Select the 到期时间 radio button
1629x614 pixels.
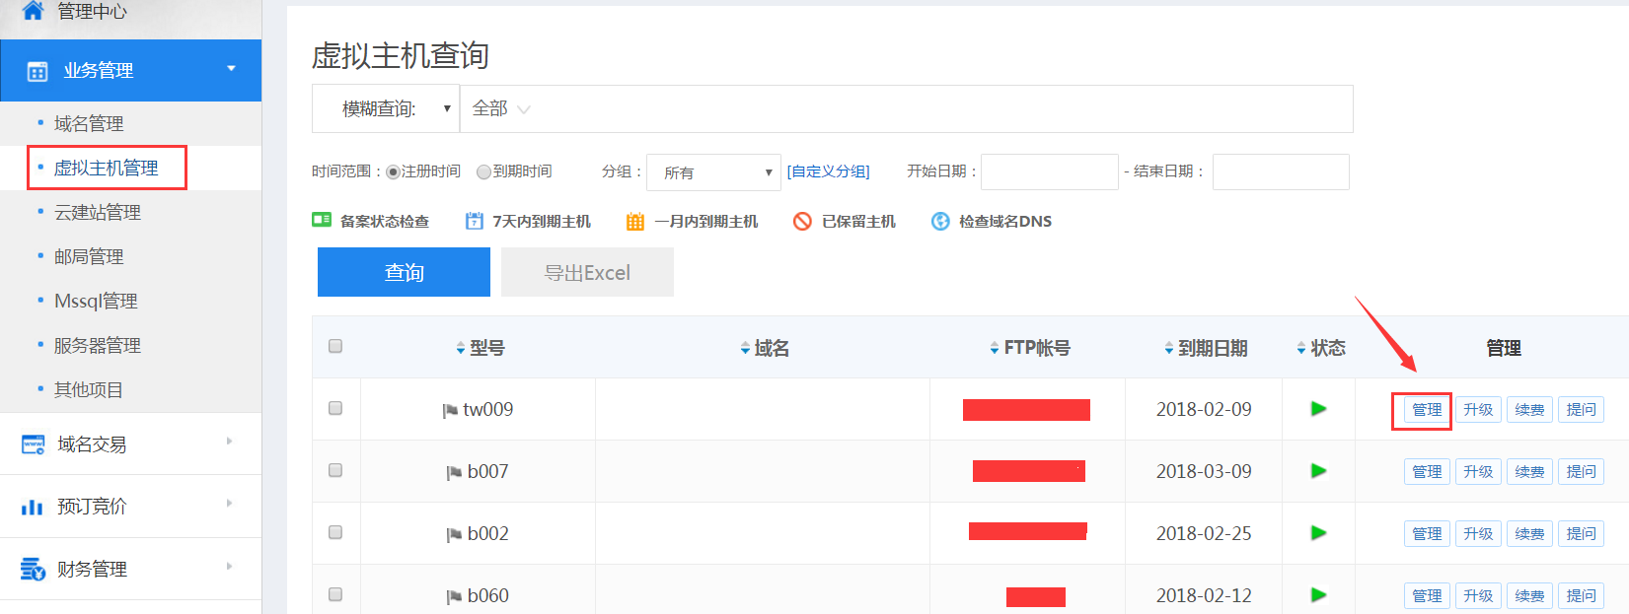[483, 171]
